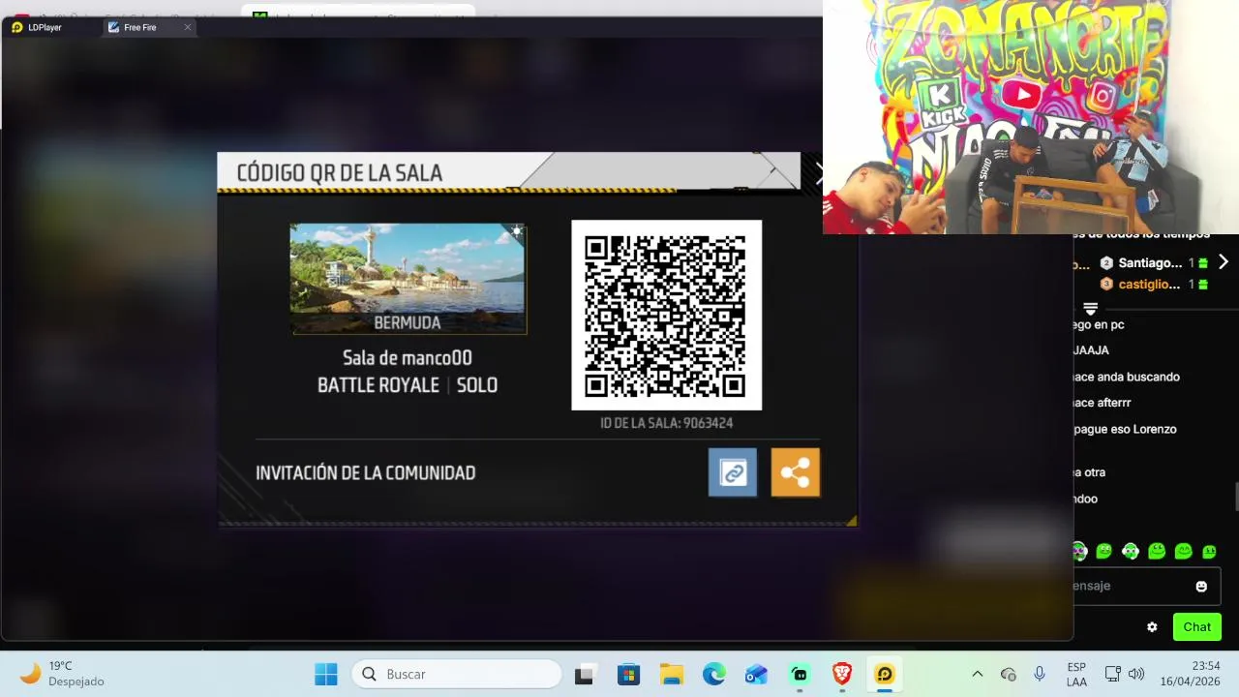Open network settings tray icon
This screenshot has width=1239, height=697.
tap(1113, 674)
